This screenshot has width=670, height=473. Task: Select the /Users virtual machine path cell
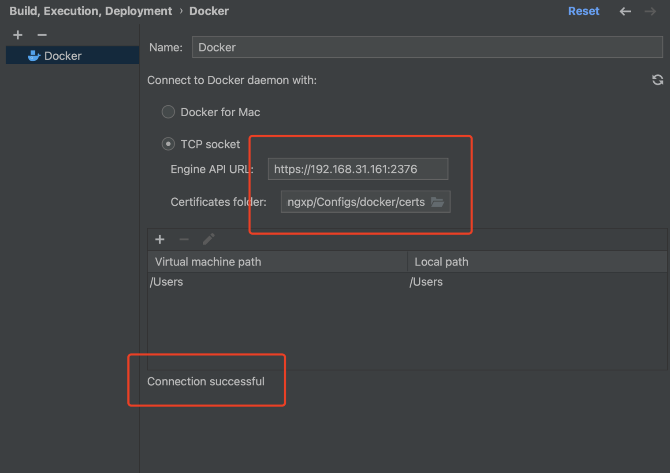tap(278, 282)
